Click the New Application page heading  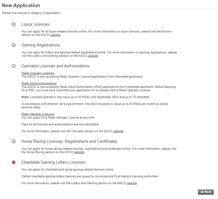(21, 5)
